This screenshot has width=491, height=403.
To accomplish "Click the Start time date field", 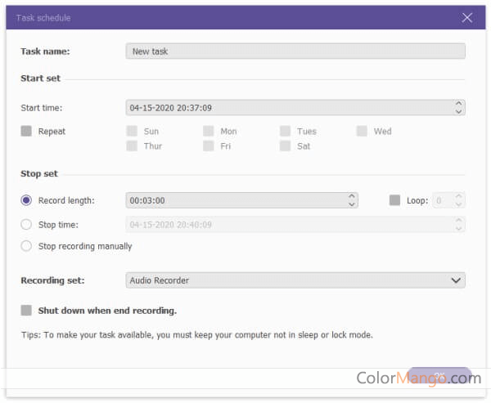I will click(286, 107).
